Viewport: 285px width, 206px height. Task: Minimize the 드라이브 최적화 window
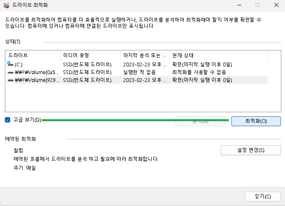(239, 5)
